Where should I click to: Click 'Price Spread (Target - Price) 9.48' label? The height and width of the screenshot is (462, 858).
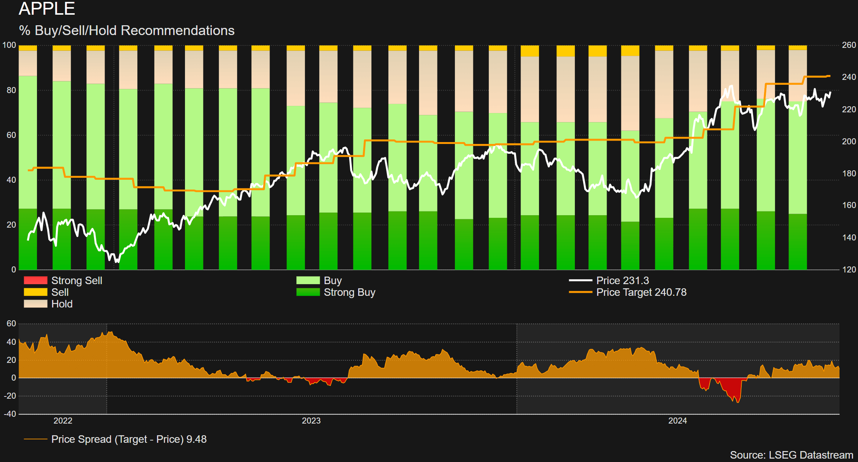pos(129,439)
